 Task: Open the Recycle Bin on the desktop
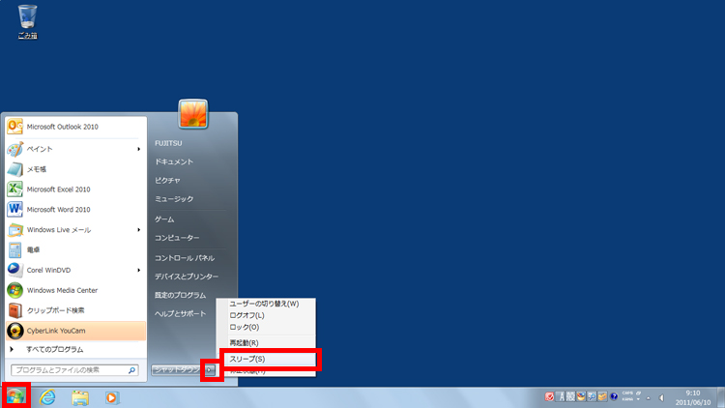(27, 21)
